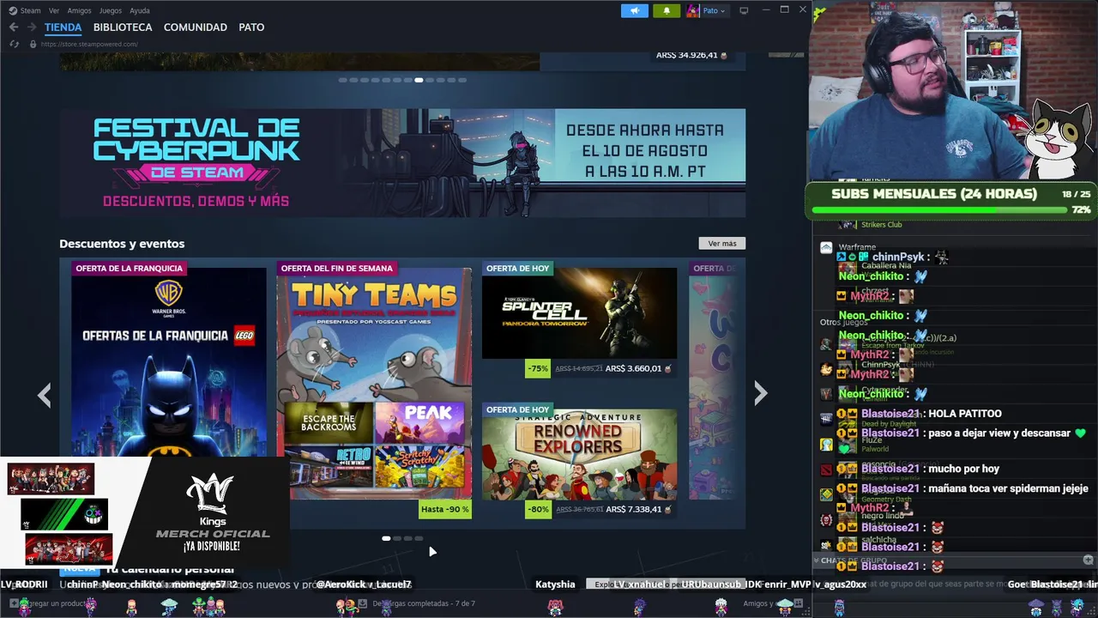Switch to the COMUNIDAD tab
Image resolution: width=1098 pixels, height=618 pixels.
coord(196,27)
